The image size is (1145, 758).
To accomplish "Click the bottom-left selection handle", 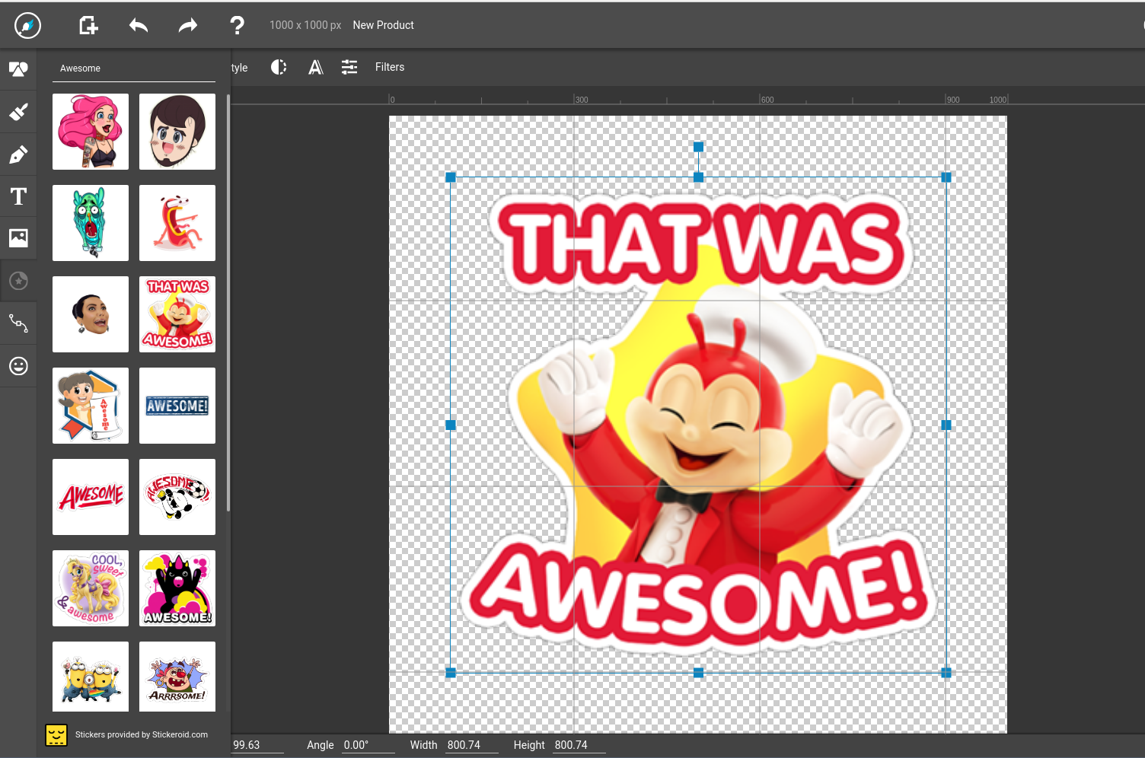I will point(451,673).
